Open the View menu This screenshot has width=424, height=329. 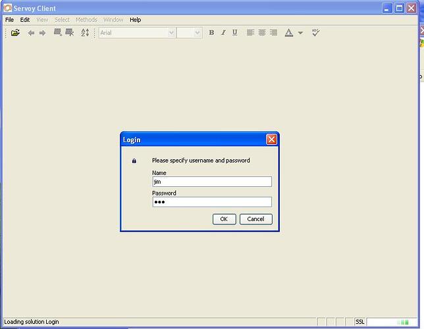pos(42,20)
